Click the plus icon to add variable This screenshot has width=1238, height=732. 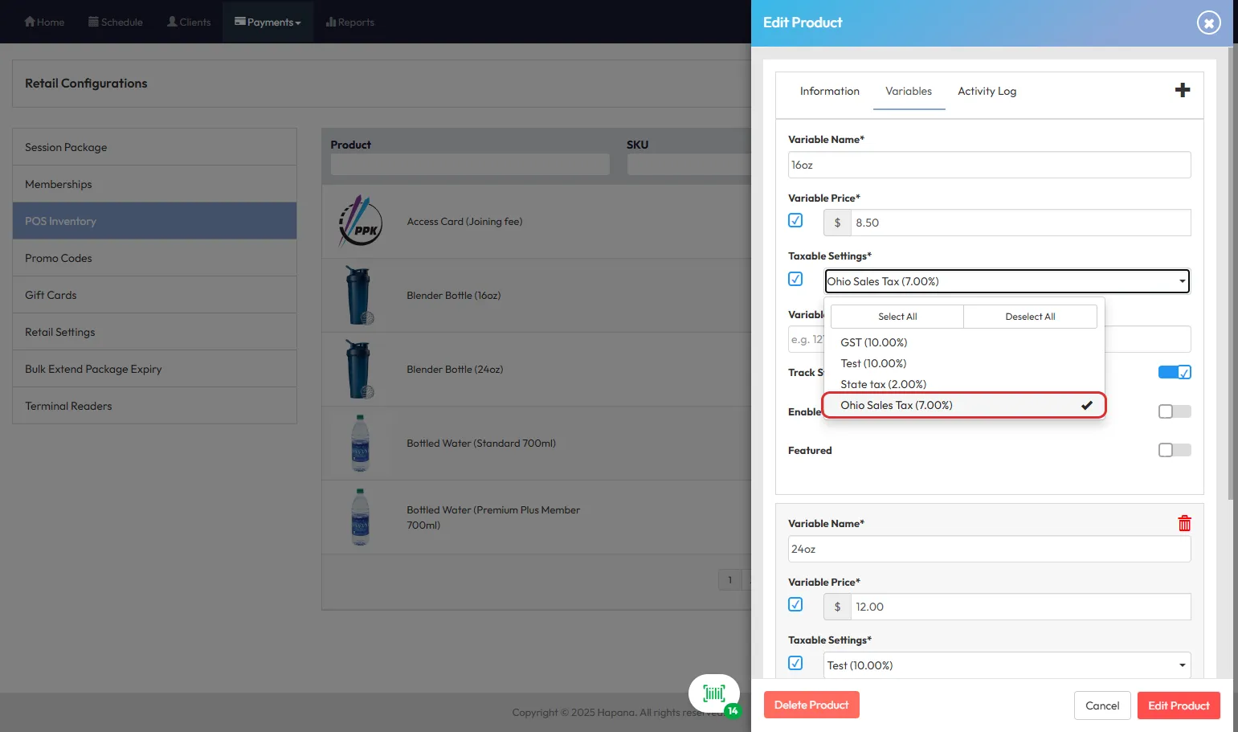tap(1182, 91)
